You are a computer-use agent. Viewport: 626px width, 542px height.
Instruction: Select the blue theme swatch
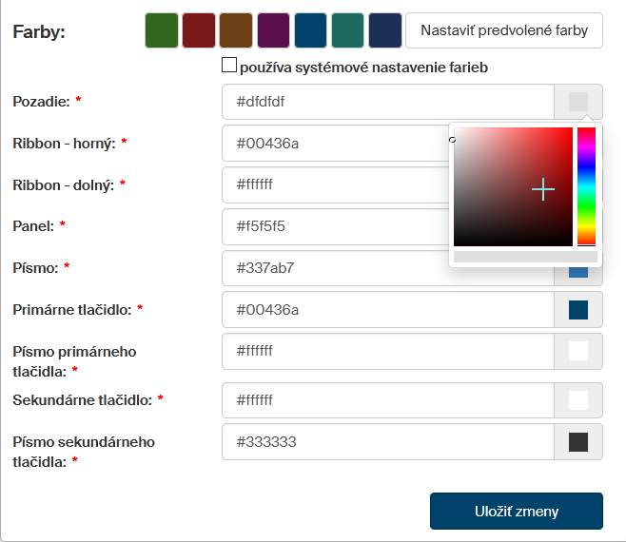310,30
